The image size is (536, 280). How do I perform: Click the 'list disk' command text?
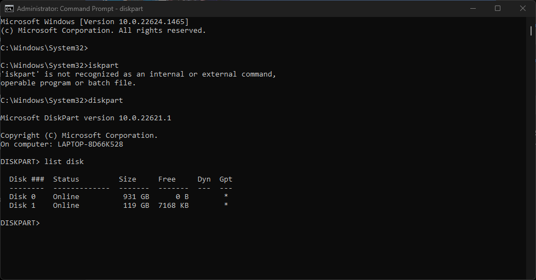pyautogui.click(x=64, y=161)
